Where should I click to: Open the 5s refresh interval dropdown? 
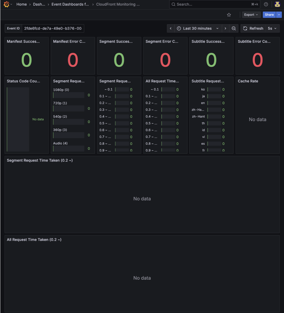click(272, 28)
